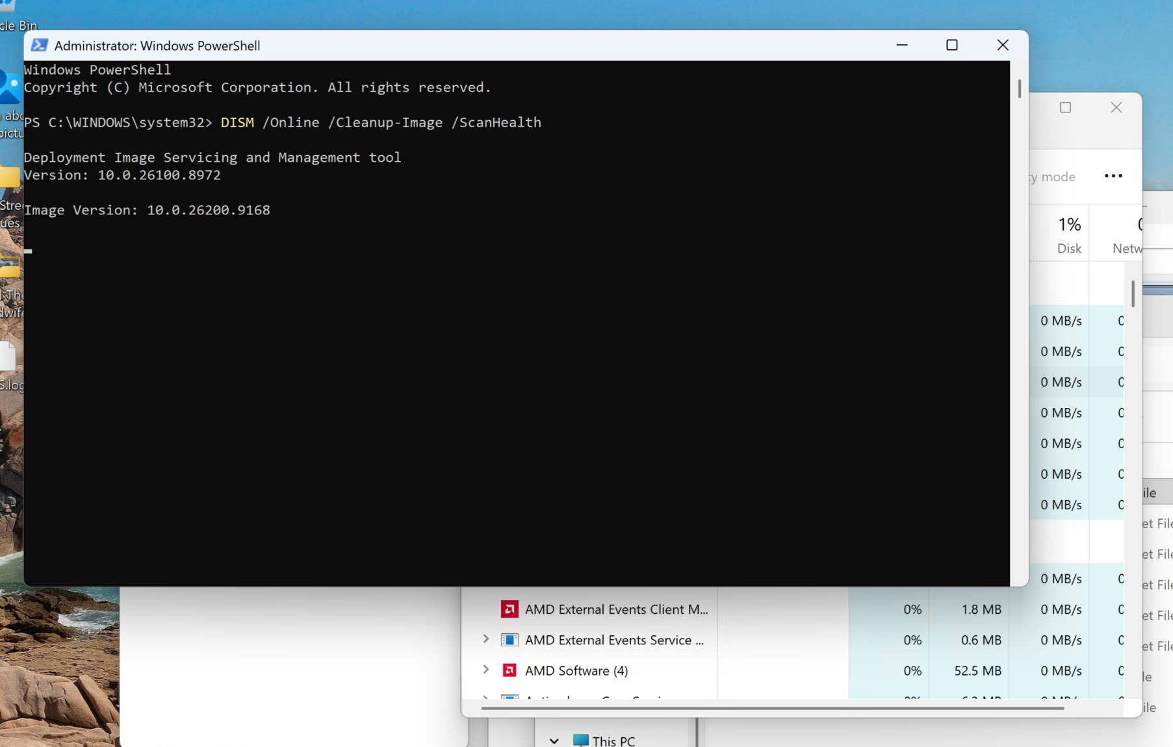Maximize the Task Manager window
Screen dimensions: 1173x747
click(x=1065, y=108)
